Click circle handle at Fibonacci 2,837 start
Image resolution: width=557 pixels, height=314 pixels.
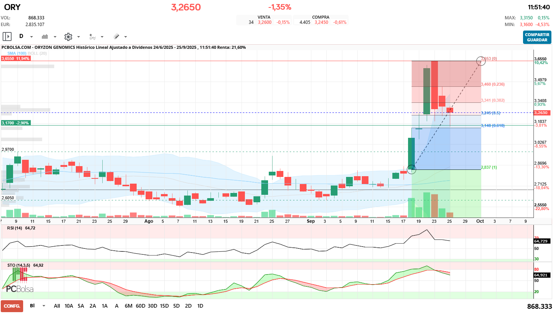click(411, 169)
